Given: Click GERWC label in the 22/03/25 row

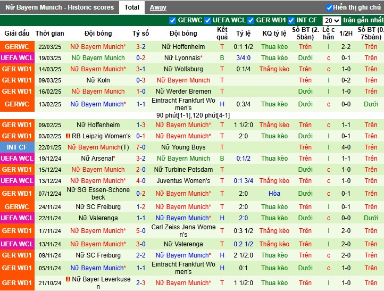Looking at the screenshot, I should click(17, 46).
